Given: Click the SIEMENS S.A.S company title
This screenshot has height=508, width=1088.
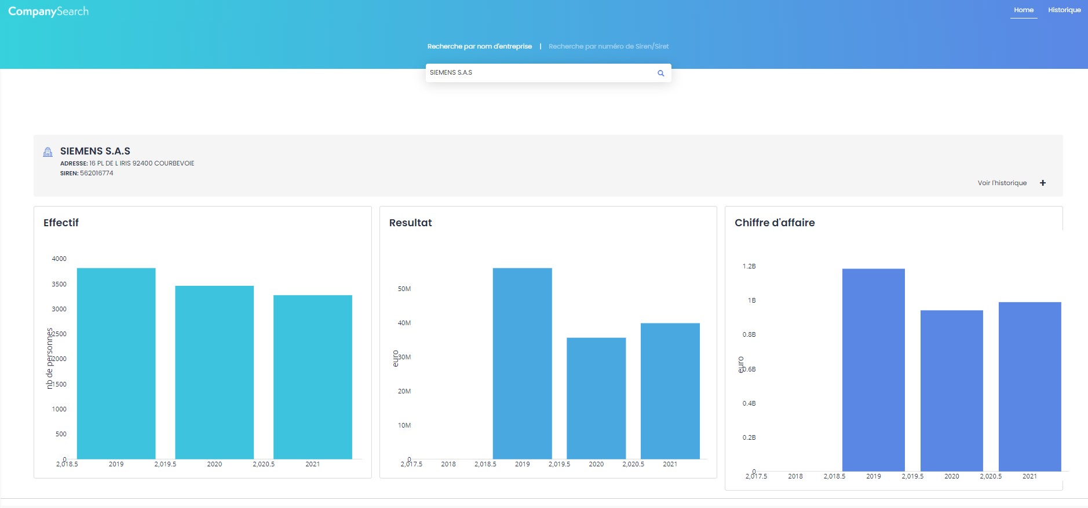Looking at the screenshot, I should coord(95,151).
